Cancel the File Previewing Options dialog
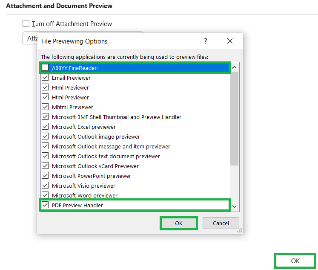Viewport: 318px width, 270px height. coord(221,223)
